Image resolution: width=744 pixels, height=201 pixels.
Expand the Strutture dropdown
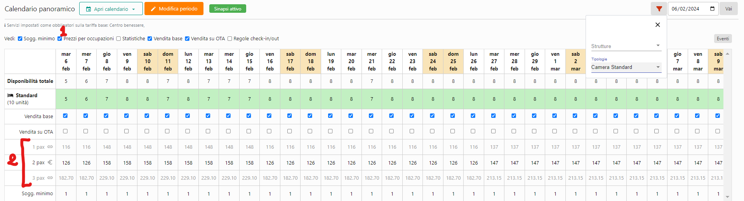pyautogui.click(x=626, y=46)
